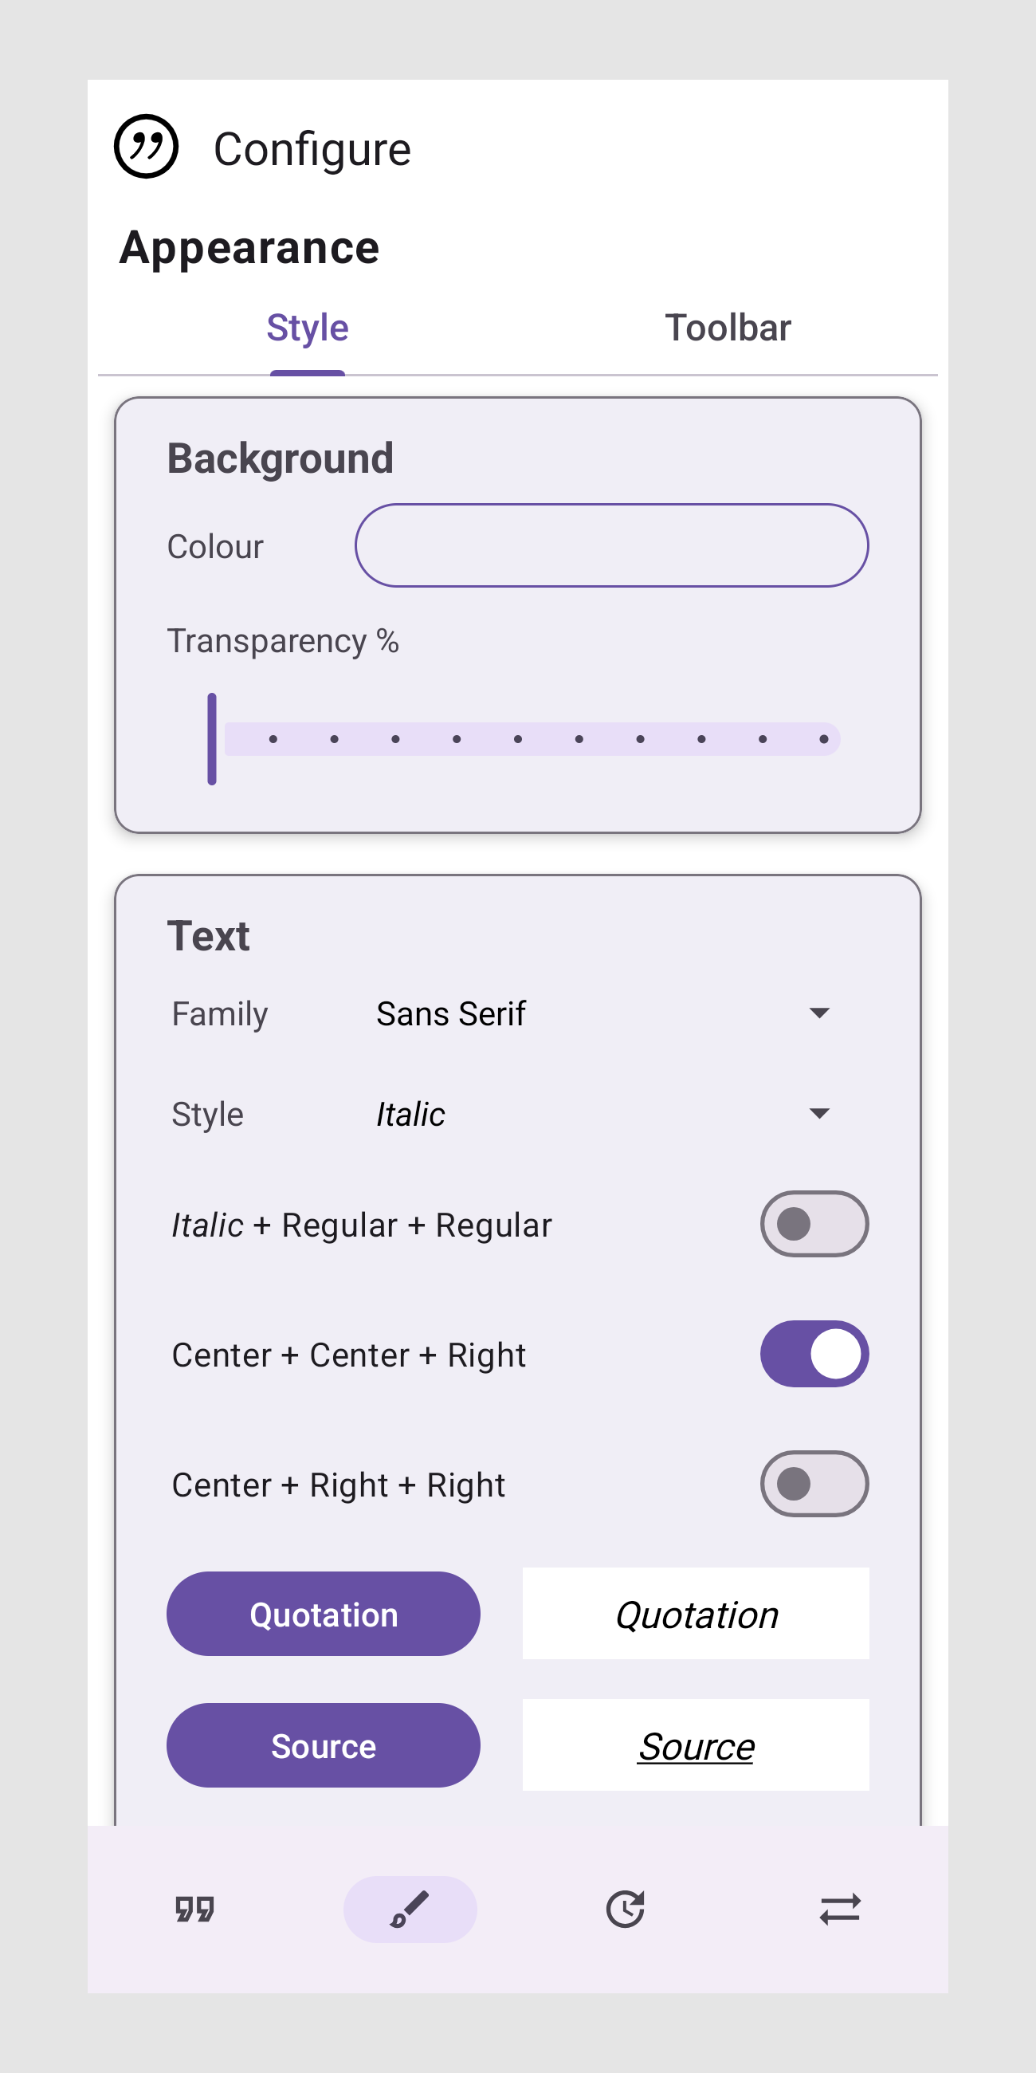Switch to the Toolbar tab
Screen dimensions: 1036x2073
727,328
